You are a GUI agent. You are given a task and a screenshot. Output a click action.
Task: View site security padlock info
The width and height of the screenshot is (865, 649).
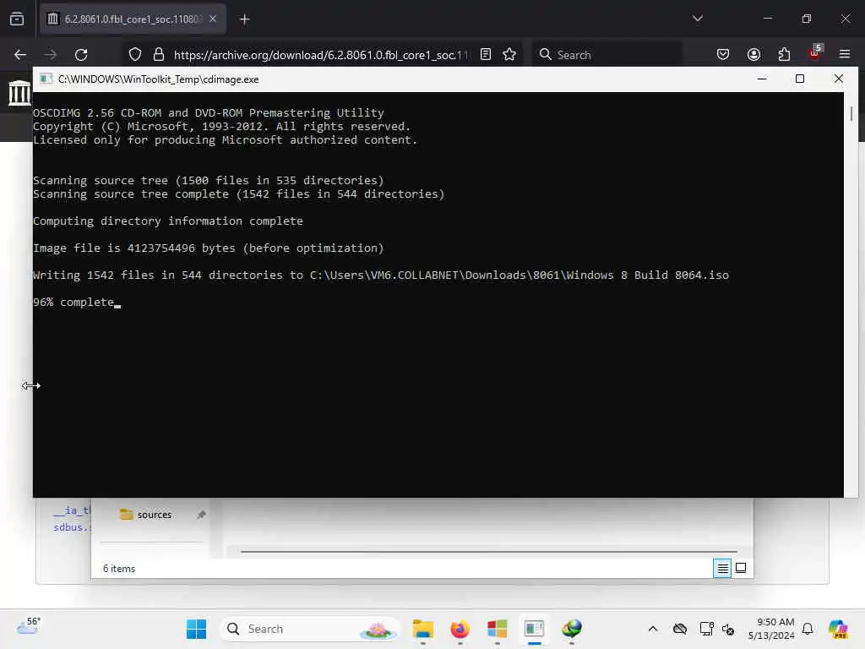(159, 55)
